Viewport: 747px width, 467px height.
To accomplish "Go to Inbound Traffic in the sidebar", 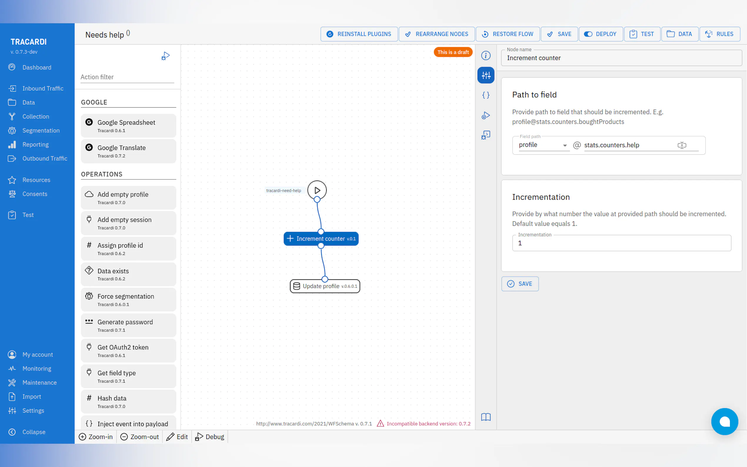I will pyautogui.click(x=43, y=88).
